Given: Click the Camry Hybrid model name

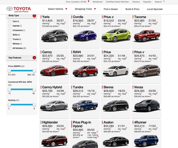Looking at the screenshot, I should point(52,87).
